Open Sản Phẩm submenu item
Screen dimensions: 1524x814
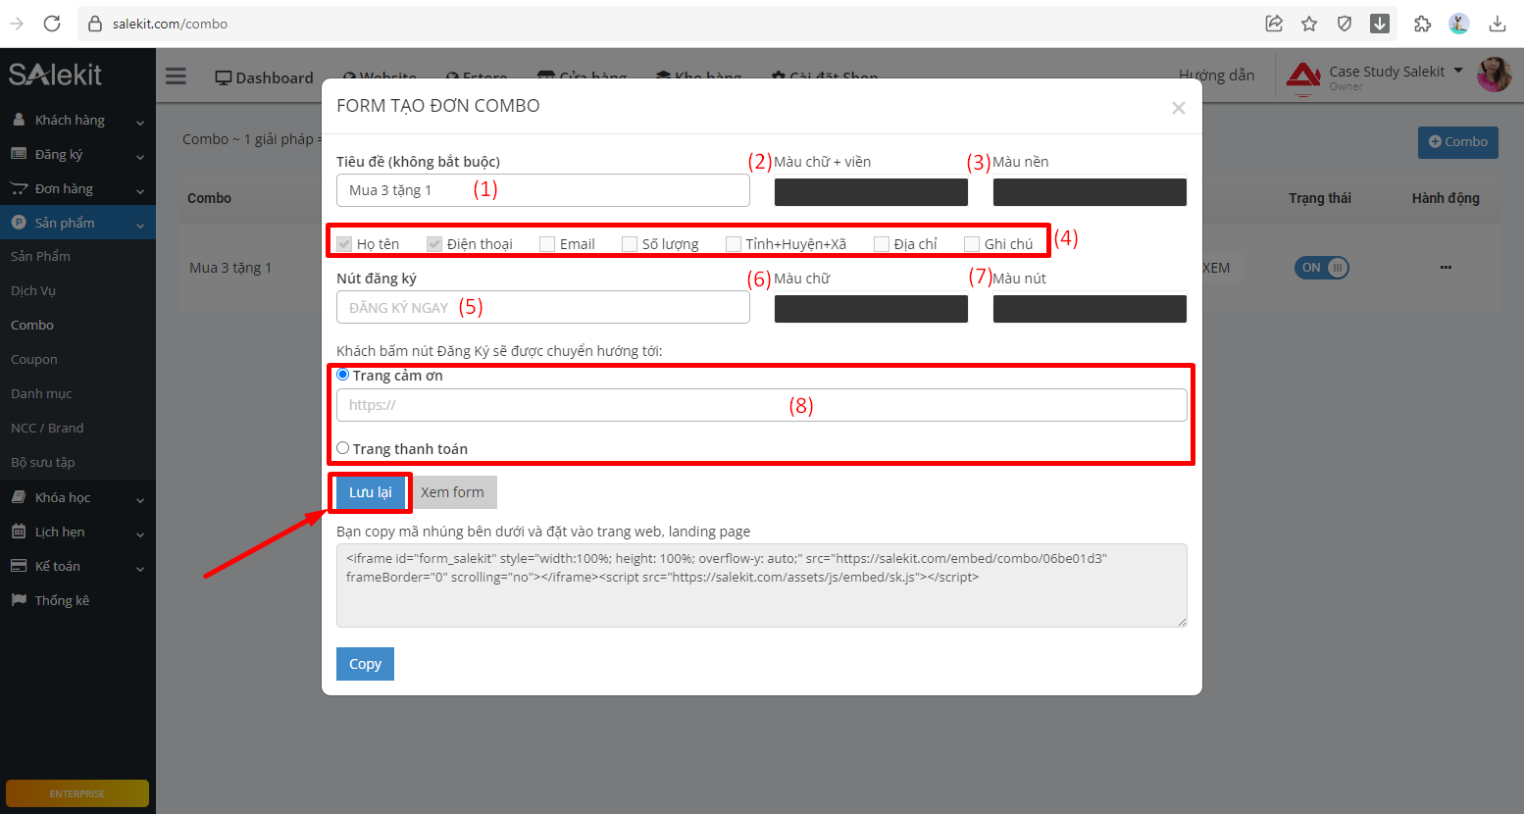(x=40, y=256)
